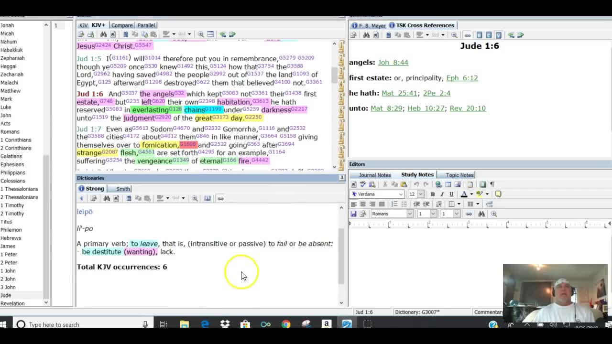Toggle paragraph marks pilcrow in Editors toolbar

point(492,184)
